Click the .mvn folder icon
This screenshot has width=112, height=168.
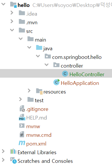[22, 22]
